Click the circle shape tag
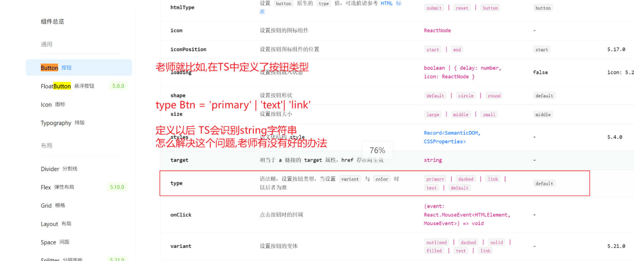The image size is (634, 261). pos(466,96)
